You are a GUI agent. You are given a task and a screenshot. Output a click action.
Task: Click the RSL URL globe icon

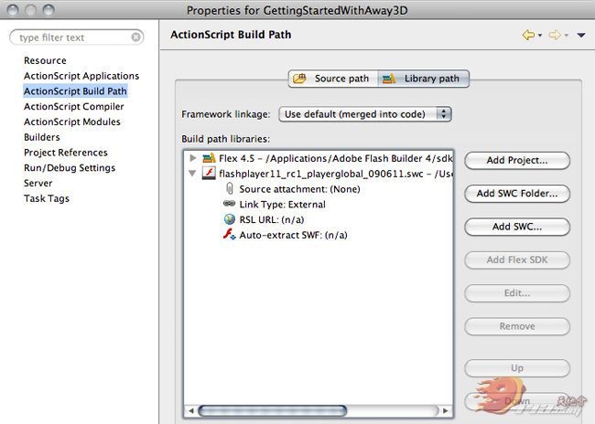[230, 219]
